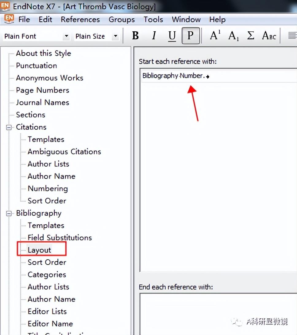Open the References menu

[x=80, y=19]
